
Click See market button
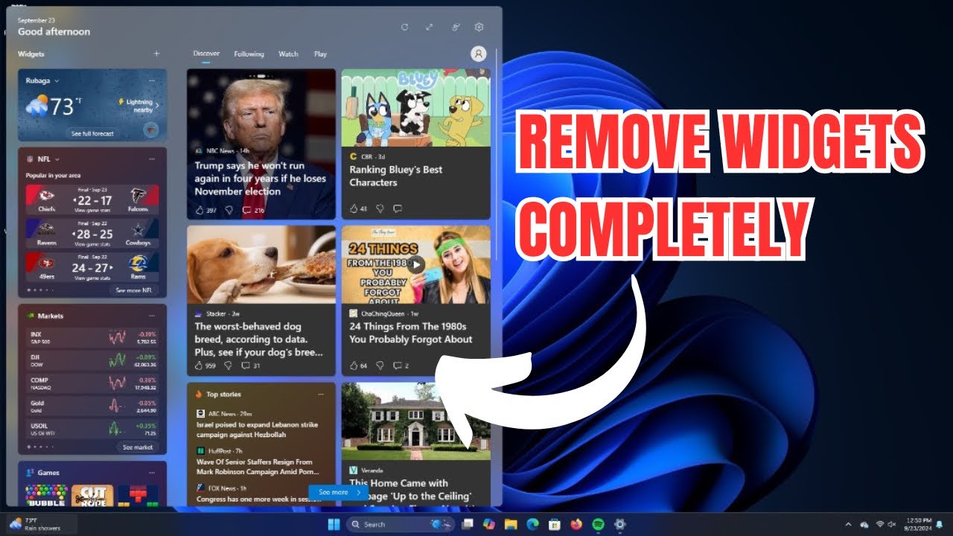(x=138, y=447)
